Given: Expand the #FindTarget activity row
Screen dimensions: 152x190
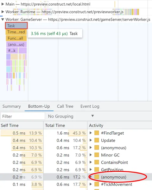Looking at the screenshot, I should pos(91,133).
